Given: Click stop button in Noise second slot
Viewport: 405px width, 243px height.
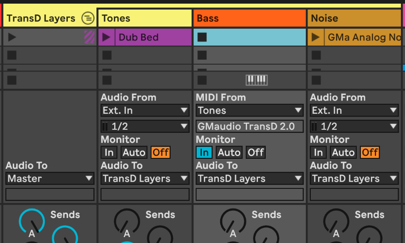Looking at the screenshot, I should point(316,55).
